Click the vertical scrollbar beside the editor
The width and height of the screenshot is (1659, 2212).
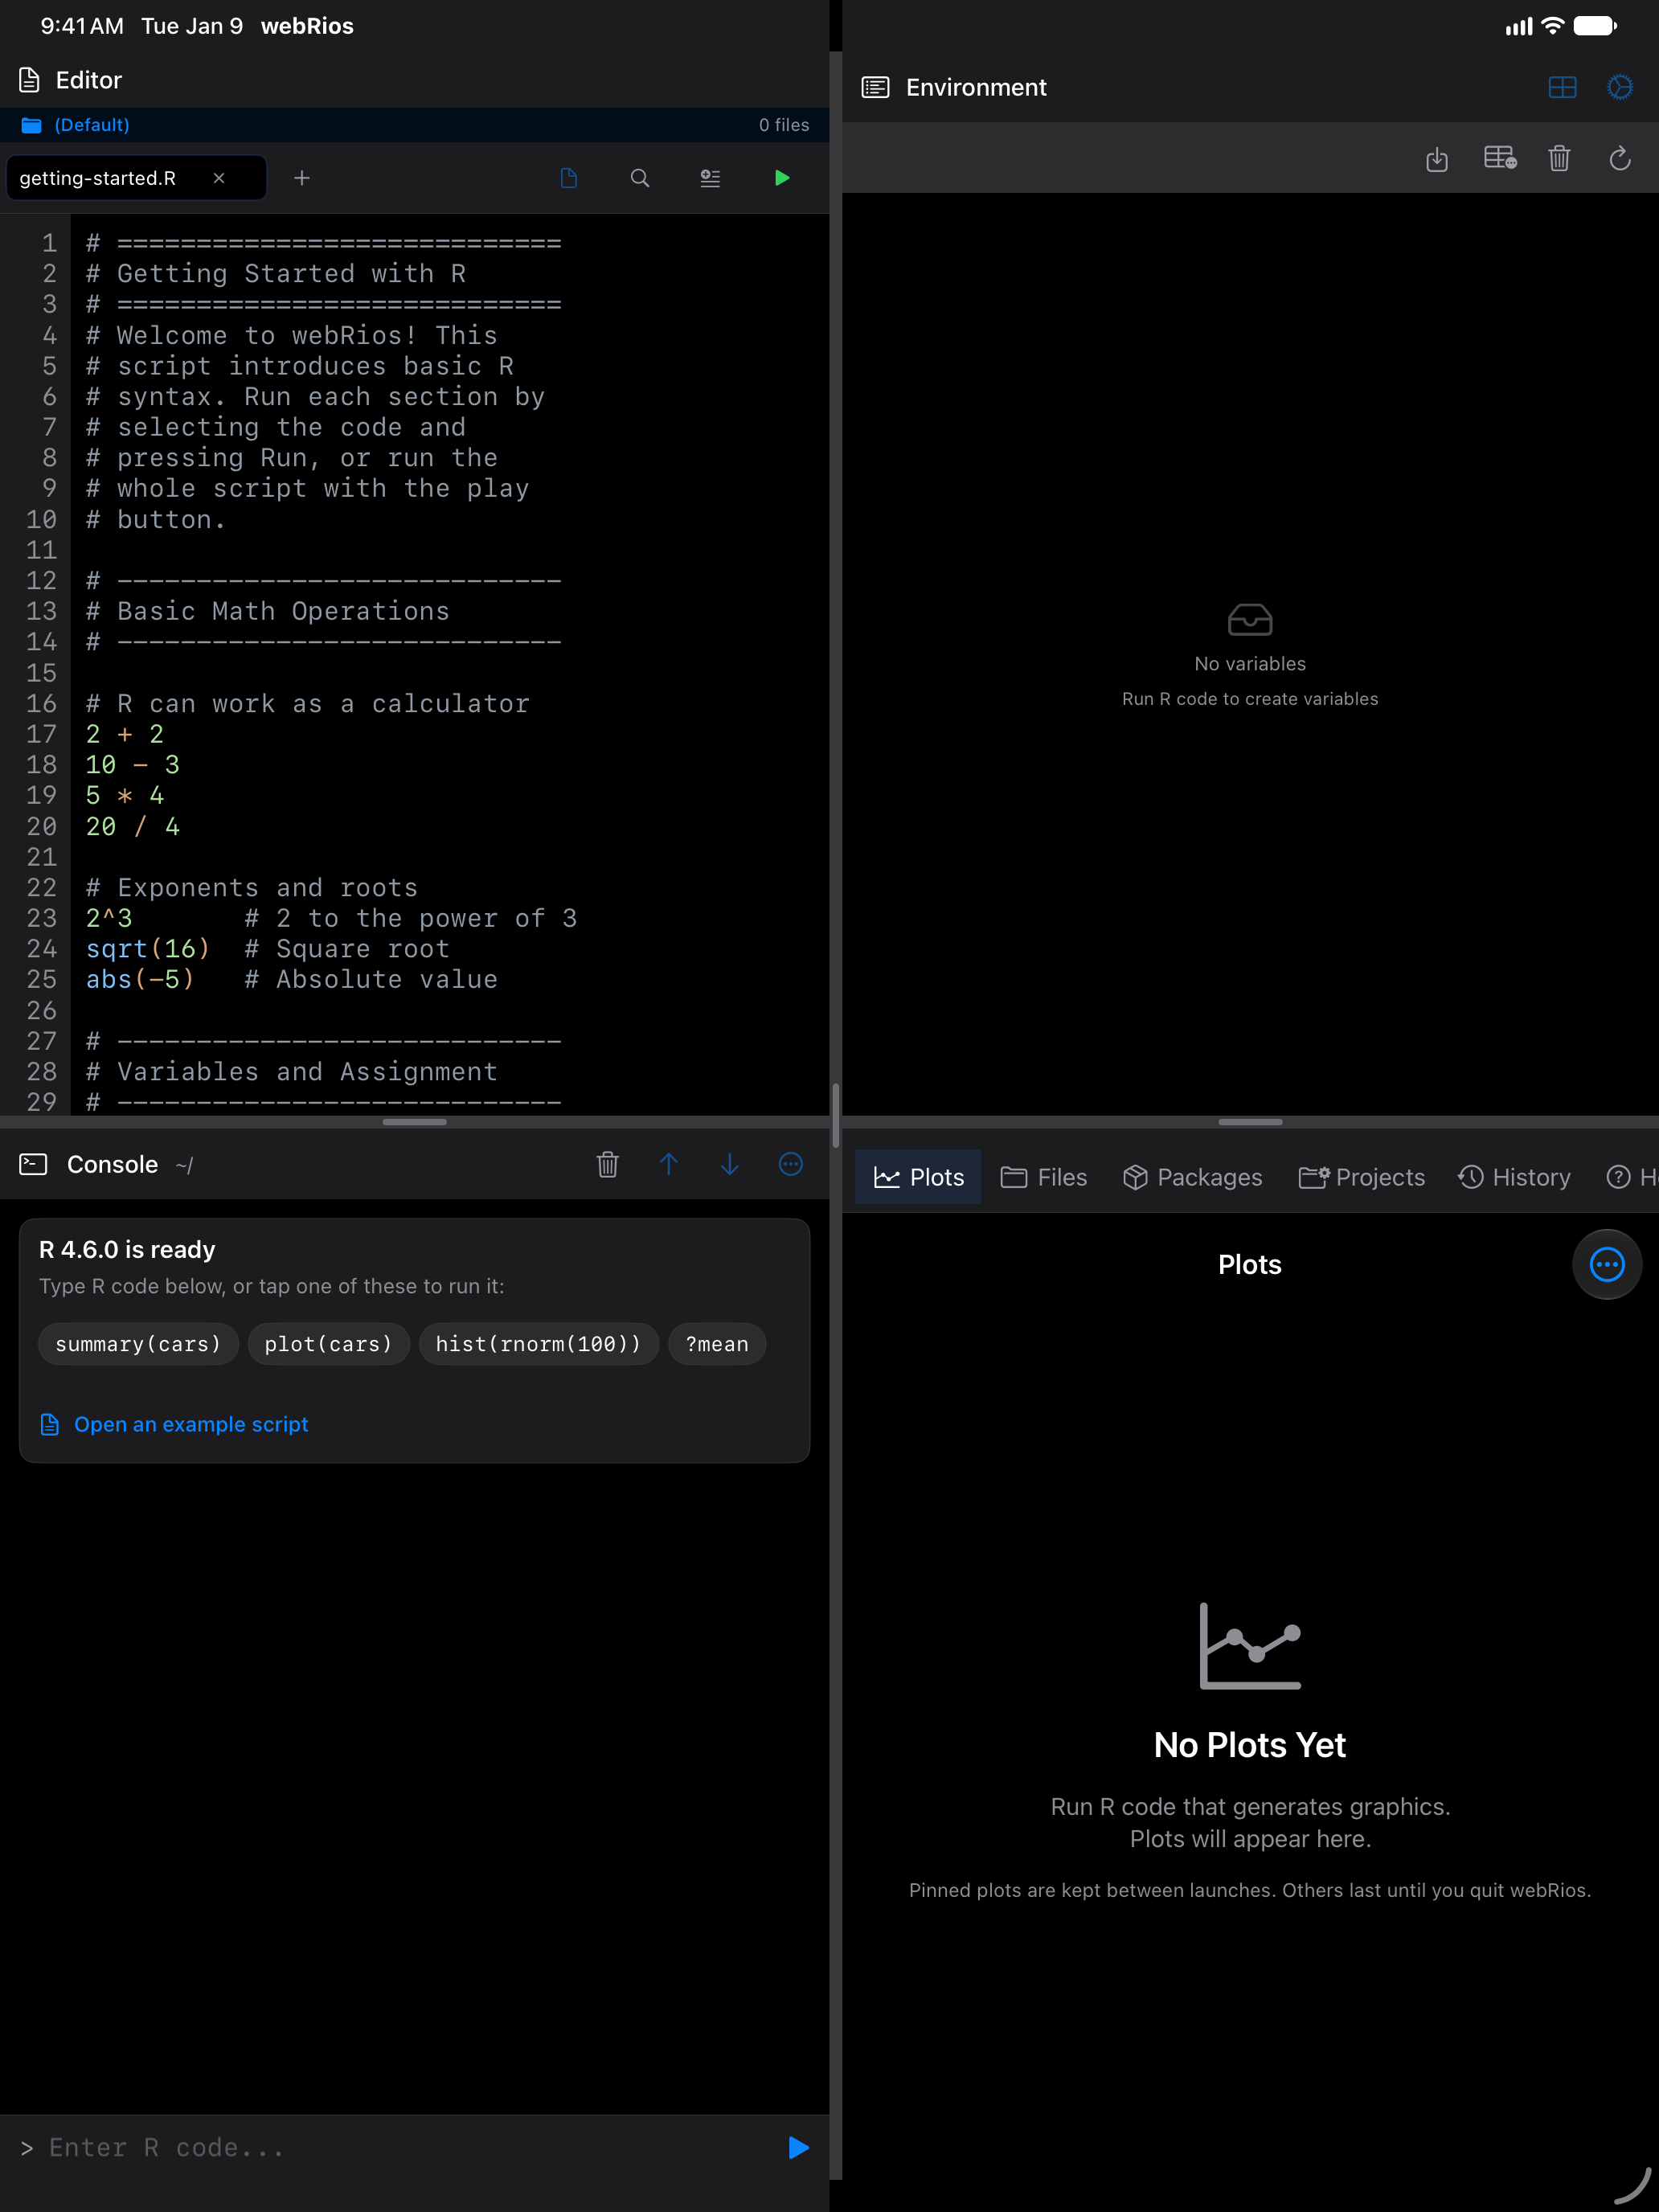(x=835, y=1114)
